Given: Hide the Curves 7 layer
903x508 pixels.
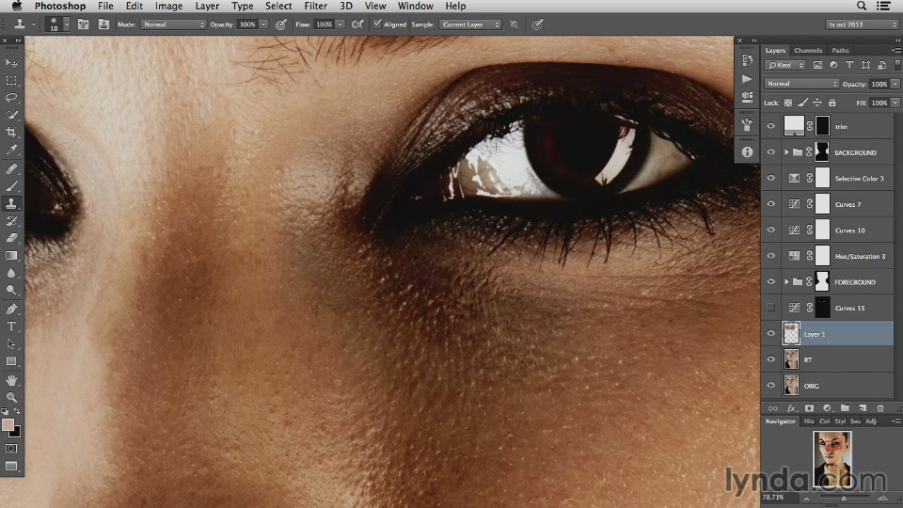Looking at the screenshot, I should [770, 204].
